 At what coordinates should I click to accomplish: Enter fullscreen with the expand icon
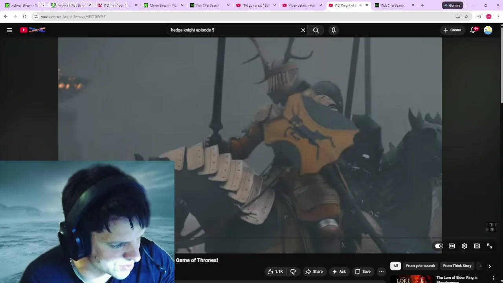[490, 246]
